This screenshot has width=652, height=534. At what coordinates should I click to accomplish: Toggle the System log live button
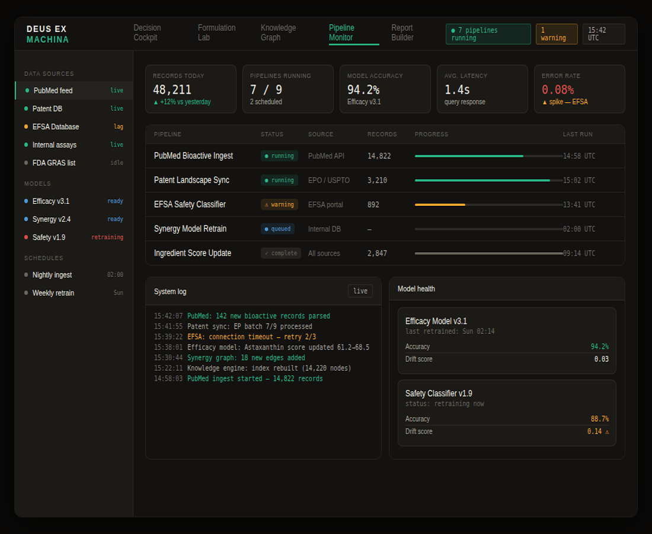coord(360,291)
